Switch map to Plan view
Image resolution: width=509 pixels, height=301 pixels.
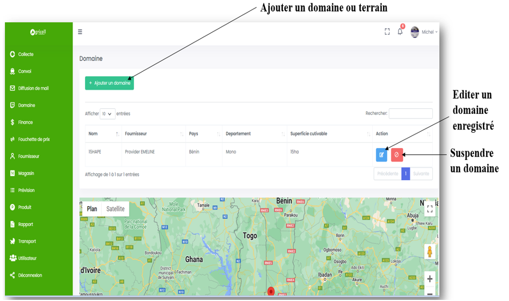pyautogui.click(x=92, y=209)
